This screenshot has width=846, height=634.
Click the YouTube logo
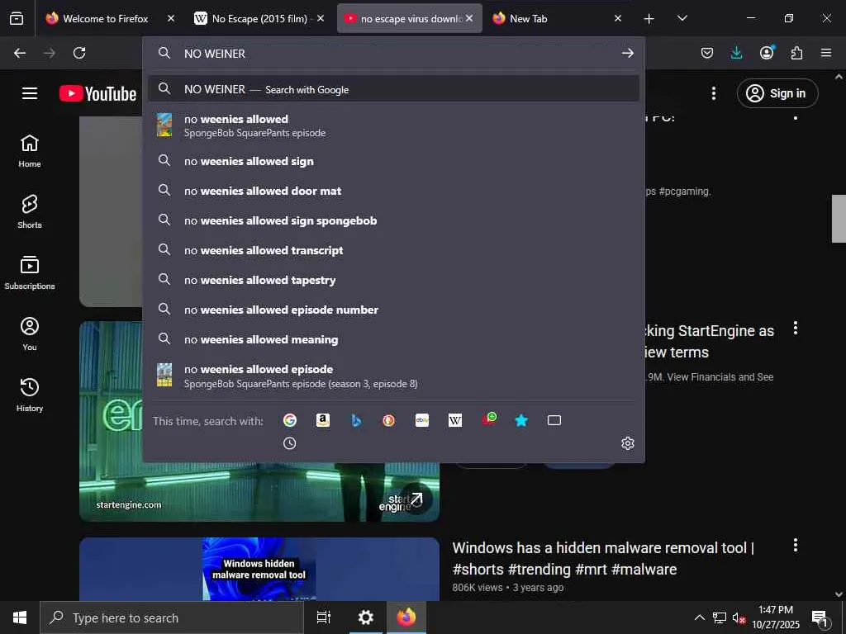coord(97,94)
